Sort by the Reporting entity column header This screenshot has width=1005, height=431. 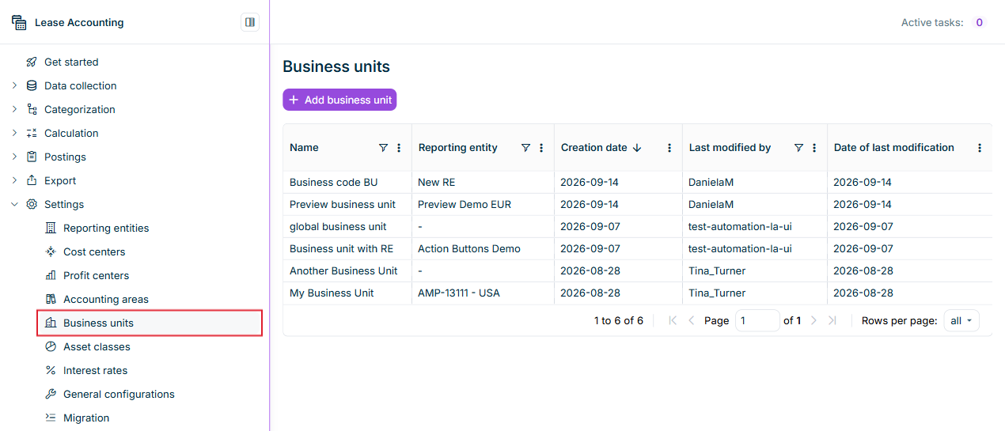coord(458,148)
